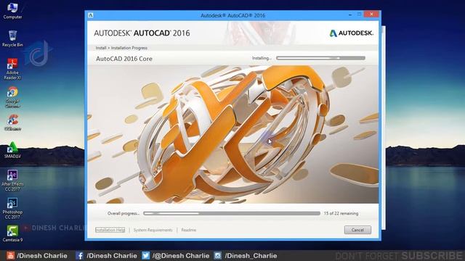
Task: Select Adobe Reader XI shortcut
Action: tap(12, 69)
